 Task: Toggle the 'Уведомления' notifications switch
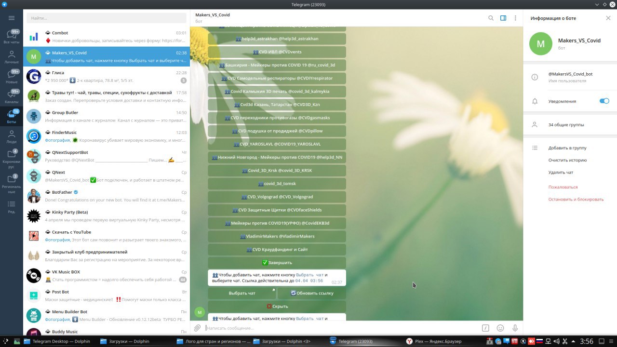(604, 101)
